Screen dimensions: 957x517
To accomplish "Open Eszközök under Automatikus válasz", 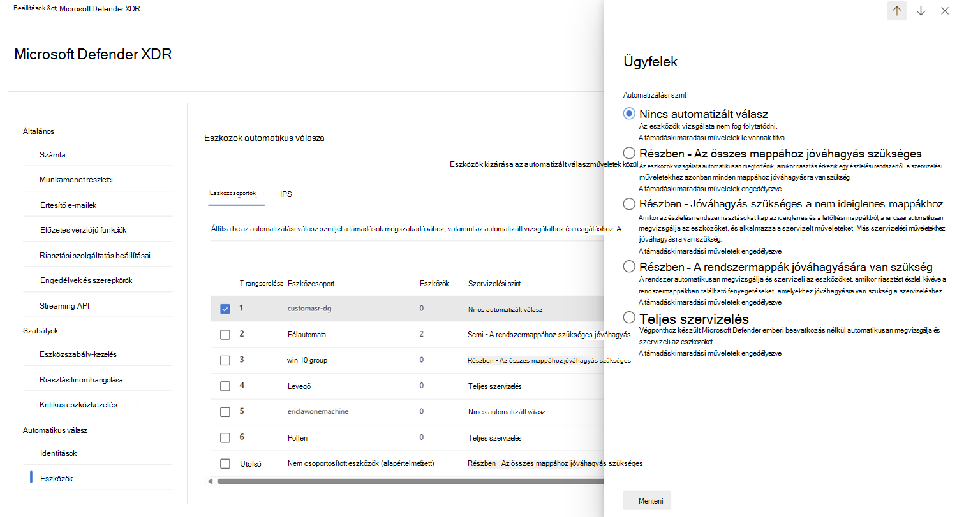I will point(56,479).
